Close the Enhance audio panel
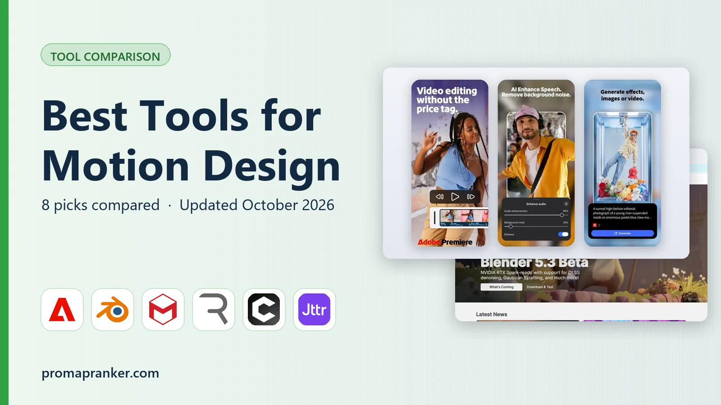 click(566, 204)
